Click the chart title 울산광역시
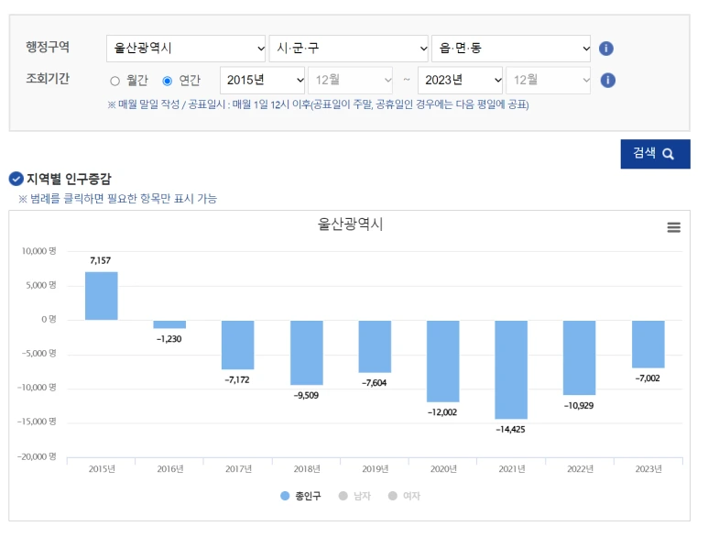Image resolution: width=708 pixels, height=548 pixels. pos(351,225)
